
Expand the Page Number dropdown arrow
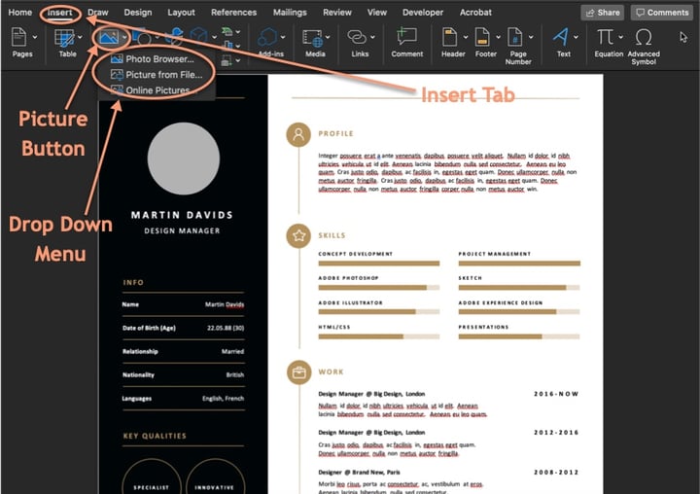coord(531,37)
